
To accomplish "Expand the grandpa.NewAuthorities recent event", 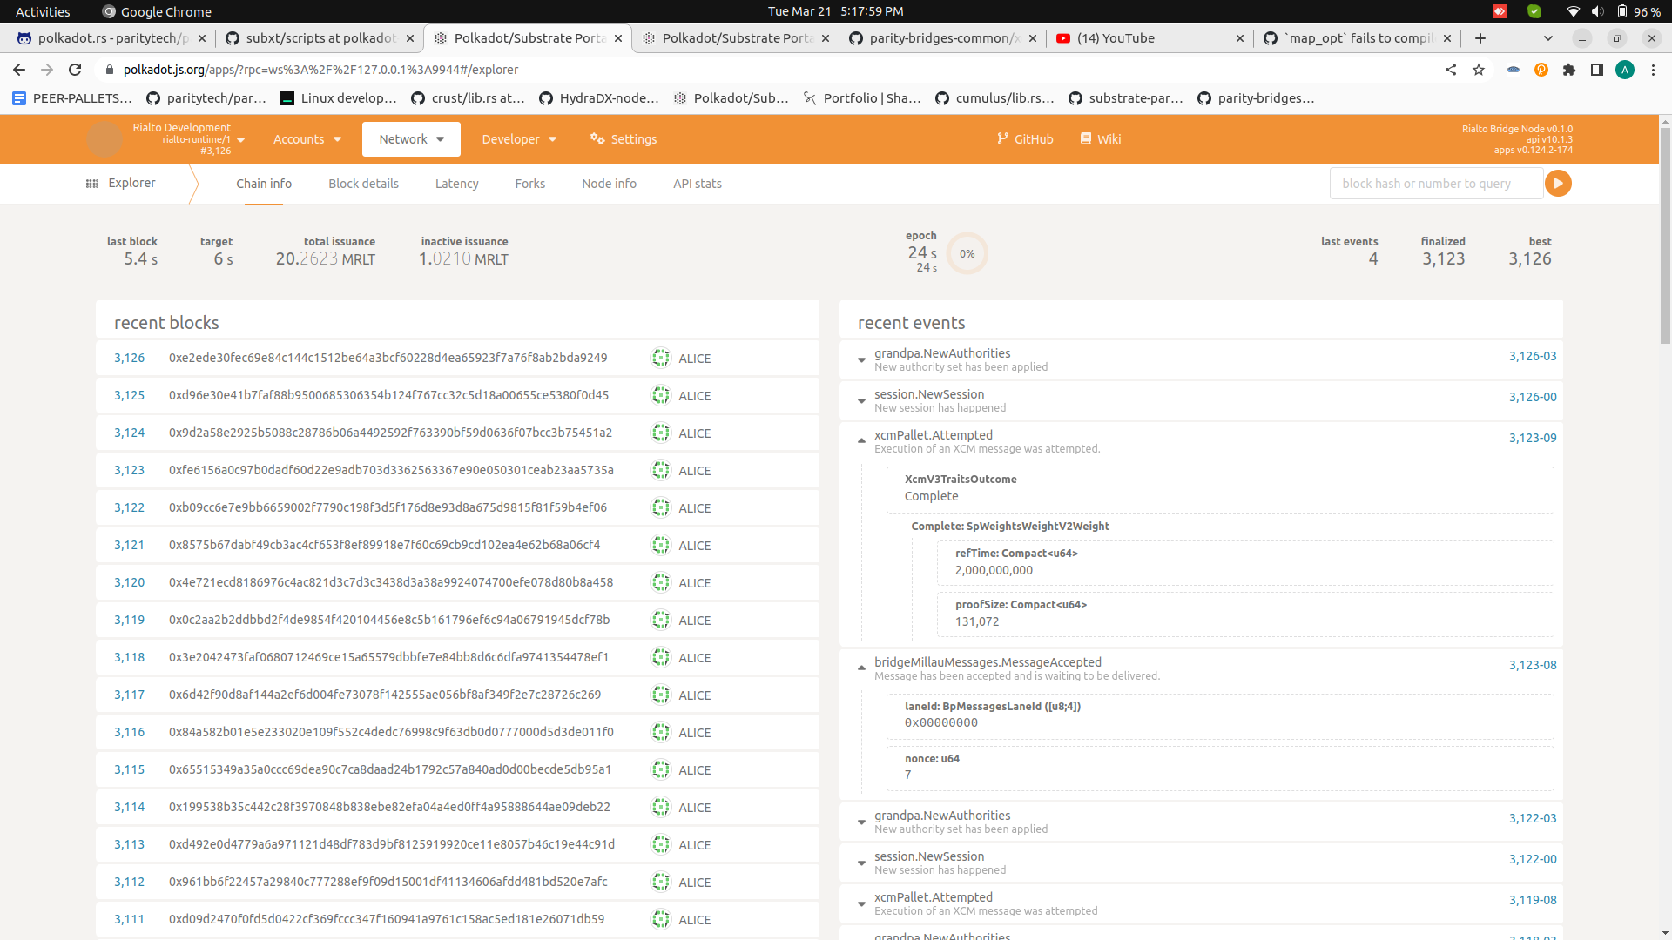I will [862, 357].
